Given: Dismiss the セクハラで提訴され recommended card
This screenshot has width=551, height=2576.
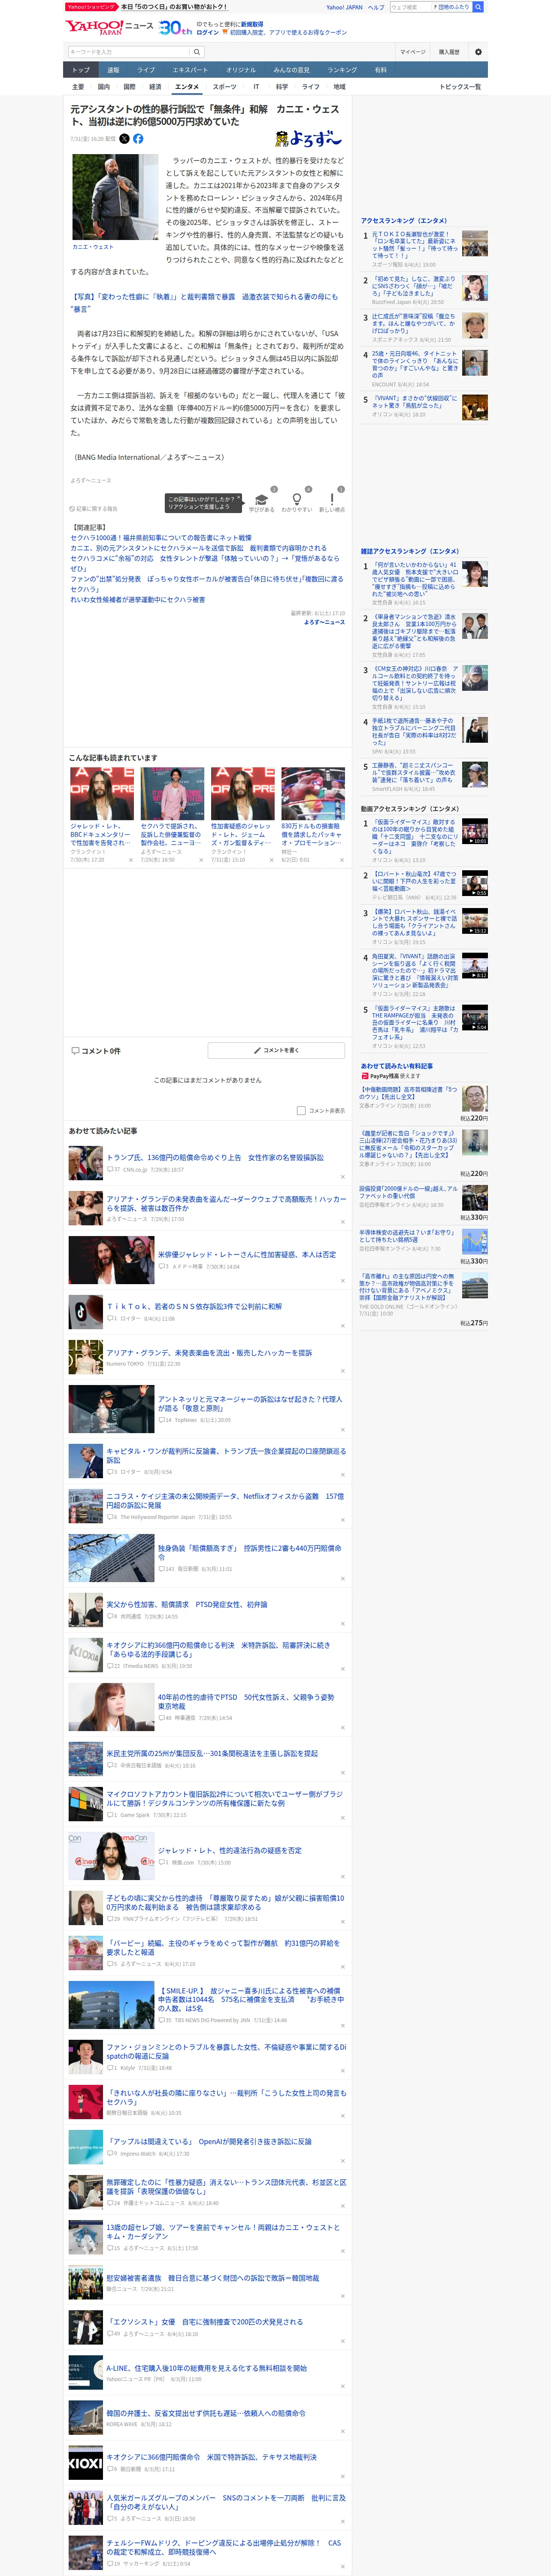Looking at the screenshot, I should coord(201,860).
